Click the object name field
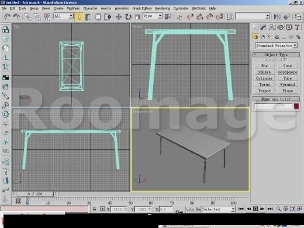 [x=273, y=106]
